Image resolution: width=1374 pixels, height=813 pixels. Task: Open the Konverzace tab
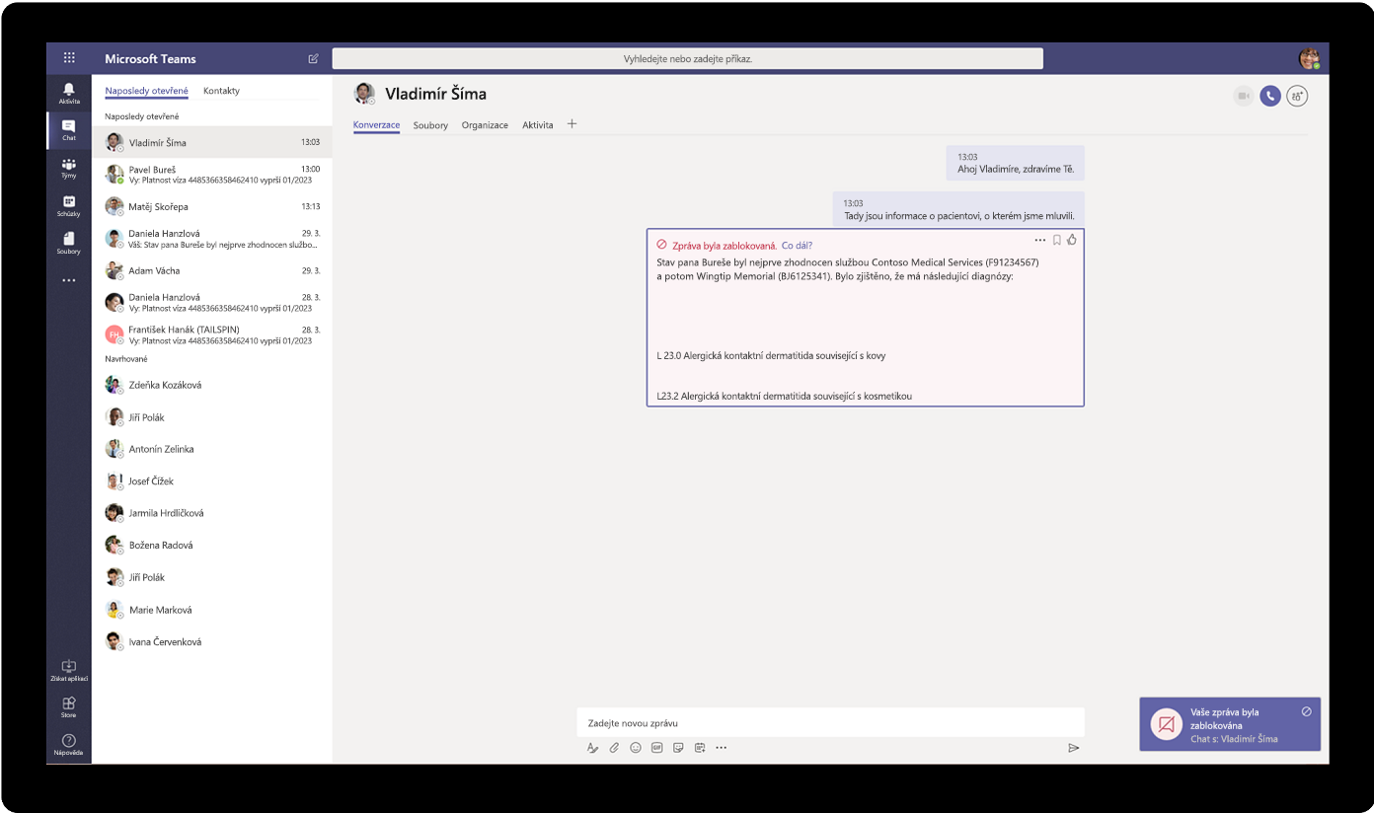click(x=376, y=125)
